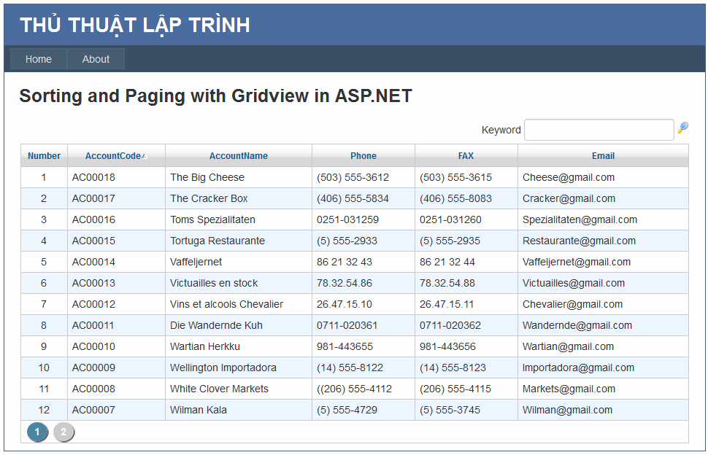
Task: Click Tortuga Restaurante account name
Action: tap(218, 241)
